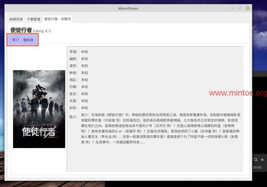Switch to the 网络资源 tab
The image size is (267, 187).
click(16, 19)
